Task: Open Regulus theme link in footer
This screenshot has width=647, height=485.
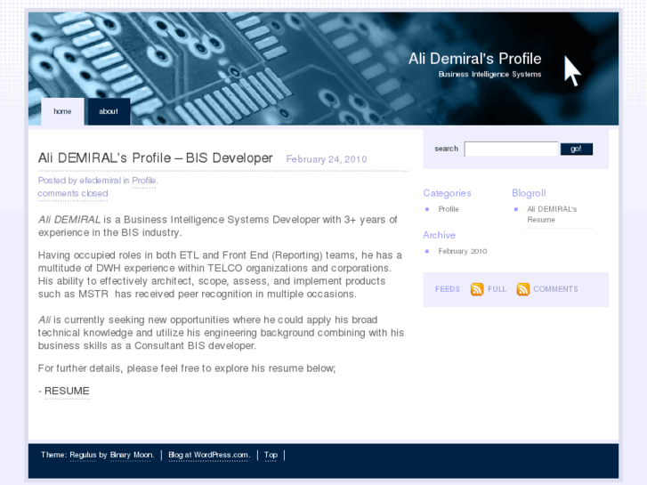Action: [x=83, y=455]
